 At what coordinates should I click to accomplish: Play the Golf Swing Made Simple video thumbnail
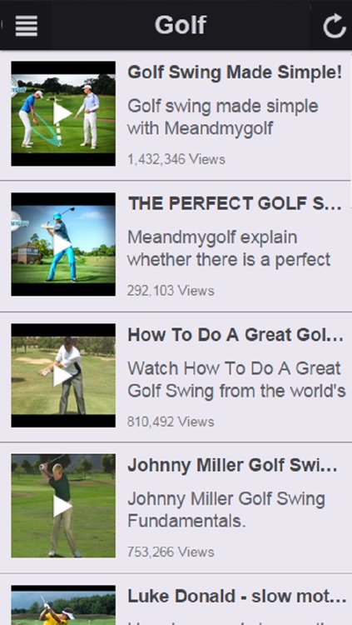point(63,113)
